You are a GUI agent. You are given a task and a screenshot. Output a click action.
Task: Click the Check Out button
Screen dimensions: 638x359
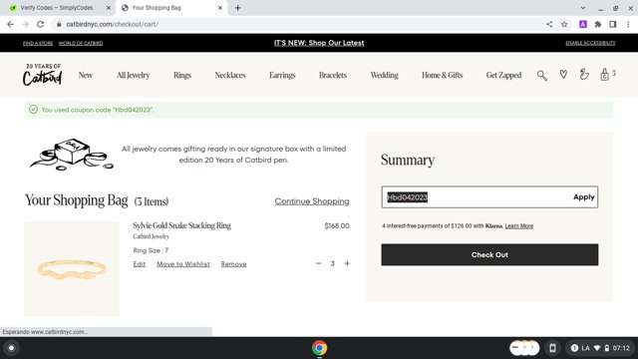click(x=489, y=255)
